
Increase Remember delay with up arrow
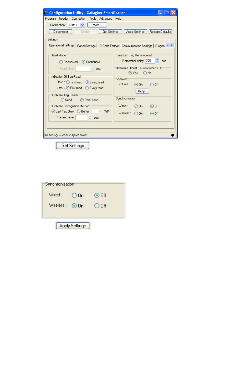[x=157, y=60]
